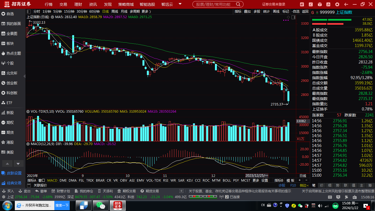Click the plus zoom-in button
375x211 pixels.
tap(300, 181)
